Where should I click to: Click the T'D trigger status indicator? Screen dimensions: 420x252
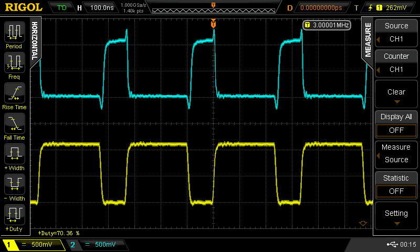(61, 8)
